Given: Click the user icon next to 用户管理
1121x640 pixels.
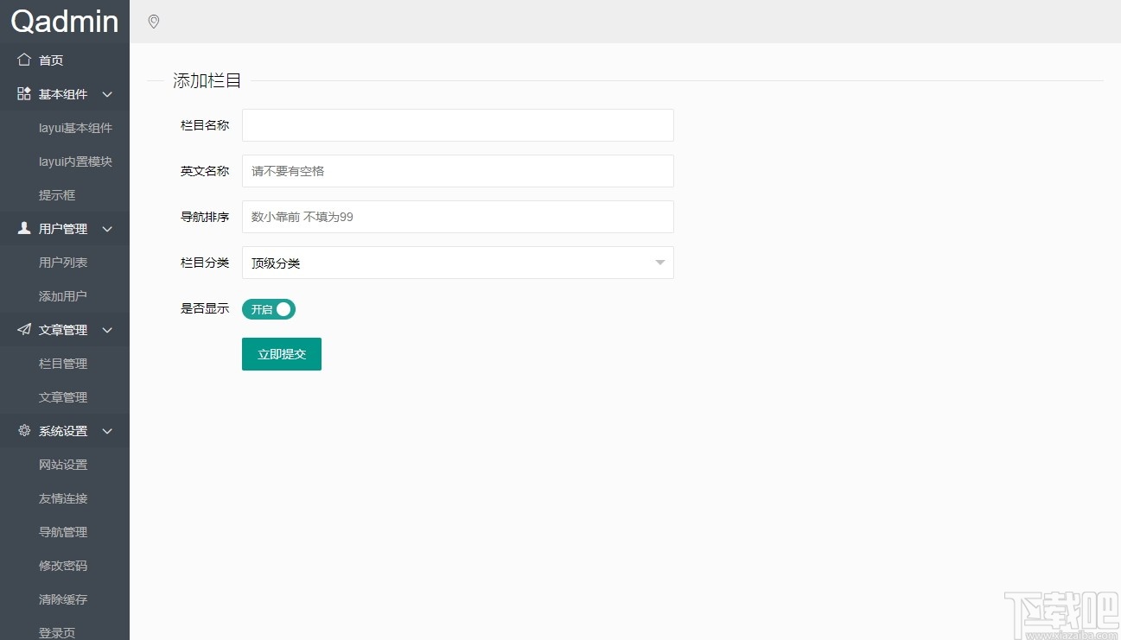Looking at the screenshot, I should tap(22, 228).
